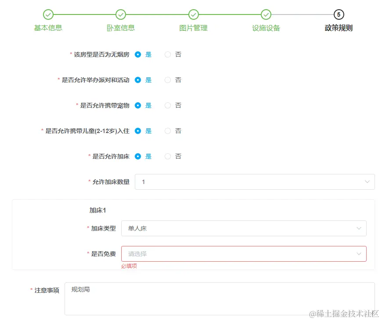Viewport: 382px width, 321px height.
Task: Select 否 for 是否允许加床
Action: click(167, 156)
